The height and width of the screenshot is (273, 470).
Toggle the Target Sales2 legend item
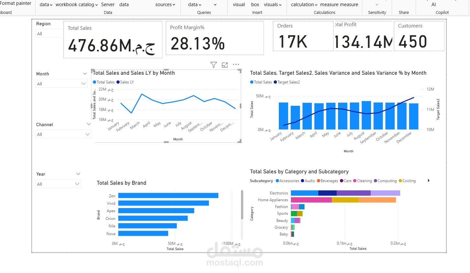pos(287,82)
